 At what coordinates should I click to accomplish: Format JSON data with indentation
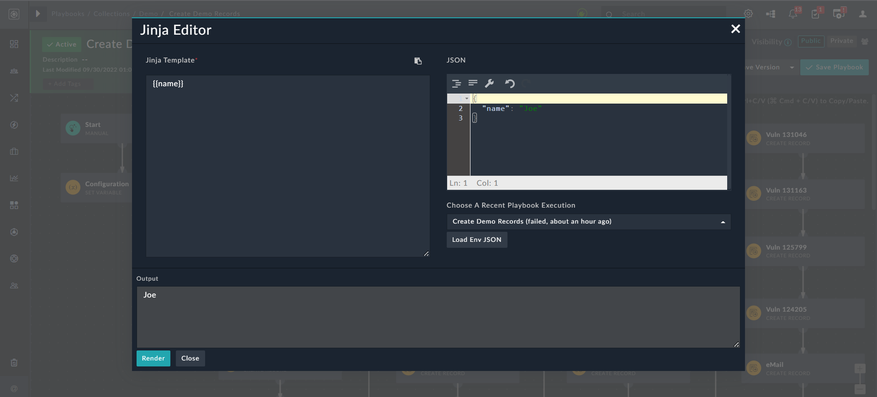point(456,84)
